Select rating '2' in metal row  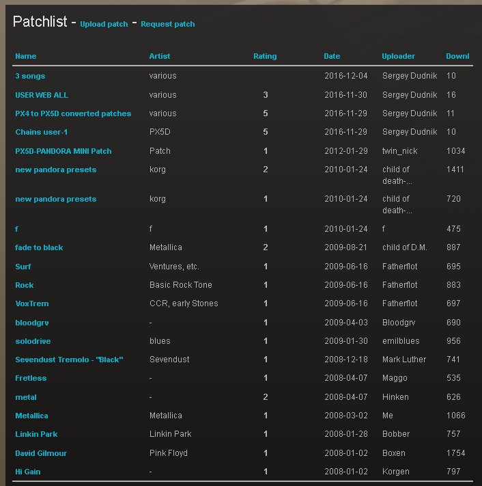(x=266, y=397)
